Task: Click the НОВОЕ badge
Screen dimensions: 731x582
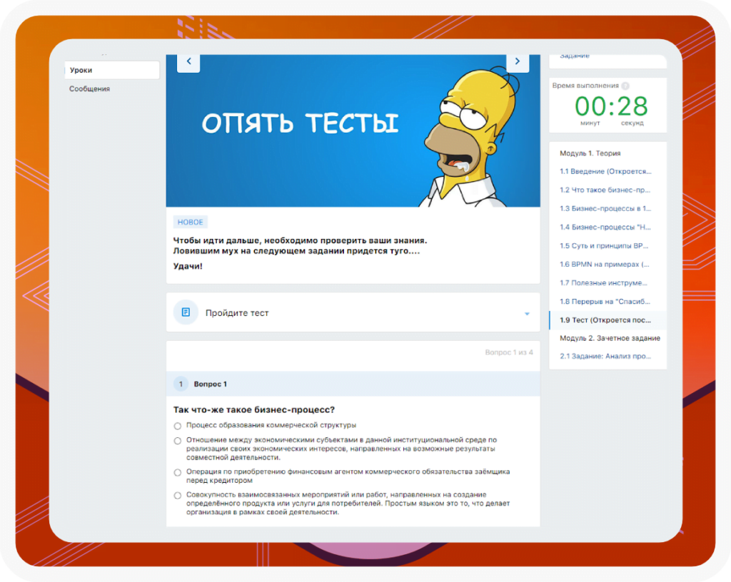Action: pos(190,222)
